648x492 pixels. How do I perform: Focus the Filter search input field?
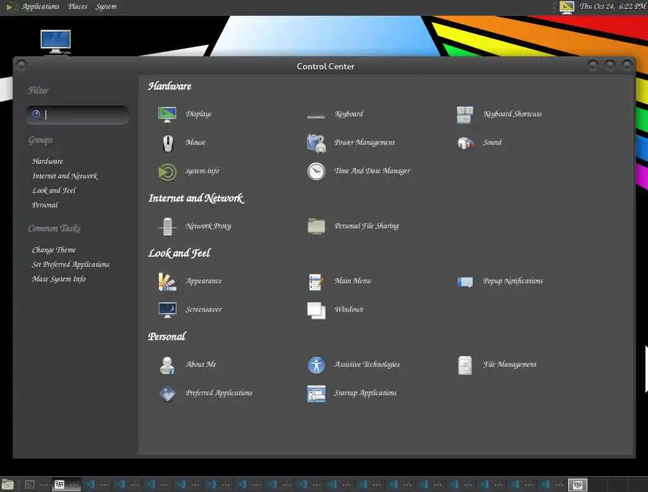pyautogui.click(x=77, y=115)
